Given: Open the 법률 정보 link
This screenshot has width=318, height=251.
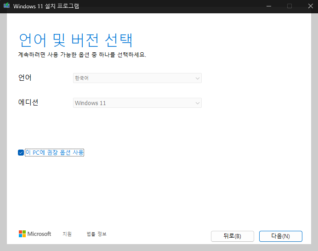Looking at the screenshot, I should point(97,234).
